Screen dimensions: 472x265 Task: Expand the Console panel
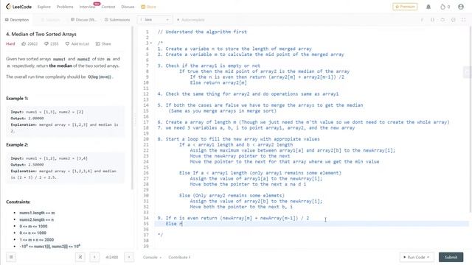[152, 257]
